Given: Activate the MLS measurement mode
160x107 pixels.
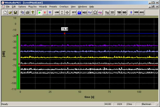Looking at the screenshot, I should (x=84, y=12).
